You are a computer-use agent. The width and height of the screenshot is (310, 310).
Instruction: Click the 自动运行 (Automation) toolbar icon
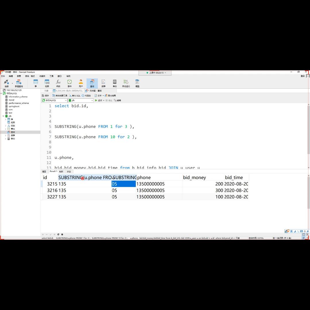126,83
